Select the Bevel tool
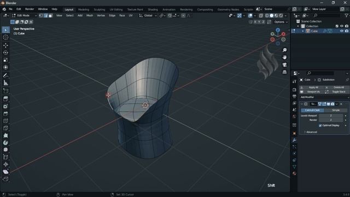This screenshot has width=350, height=197. (x=6, y=114)
